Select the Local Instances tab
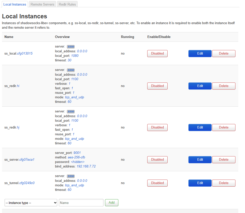This screenshot has height=213, width=245. pos(15,4)
